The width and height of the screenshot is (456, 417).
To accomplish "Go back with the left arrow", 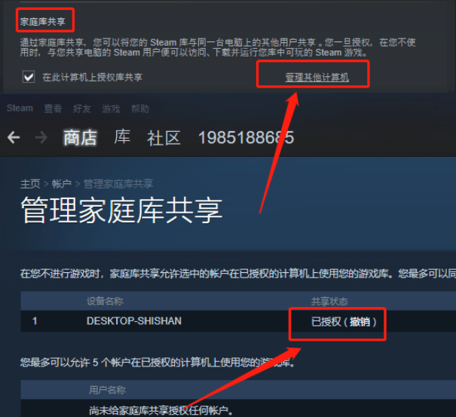I will click(x=14, y=137).
